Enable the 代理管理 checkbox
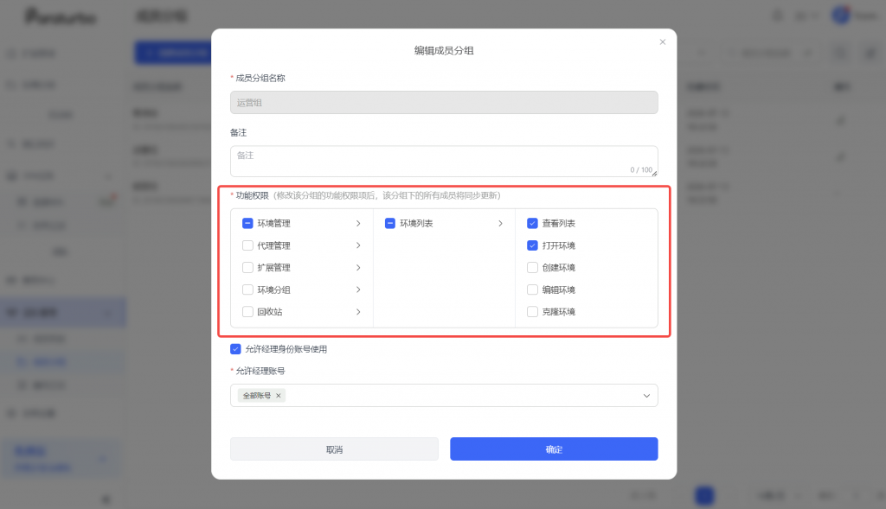Image resolution: width=886 pixels, height=509 pixels. 247,245
